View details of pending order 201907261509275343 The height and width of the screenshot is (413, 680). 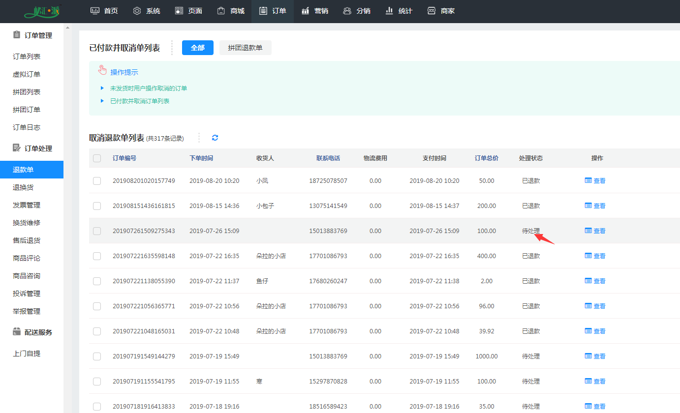point(595,231)
